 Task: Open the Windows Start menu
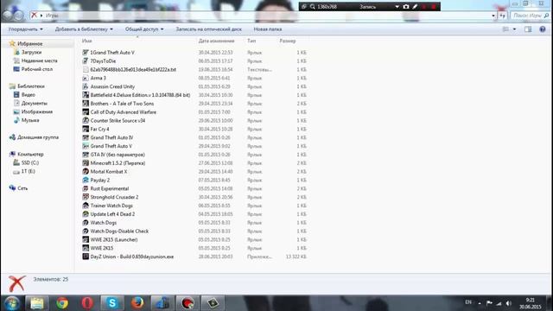click(x=11, y=303)
